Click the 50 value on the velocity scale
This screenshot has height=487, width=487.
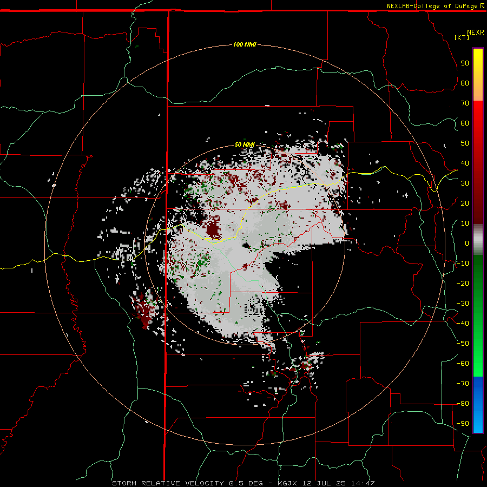(465, 143)
